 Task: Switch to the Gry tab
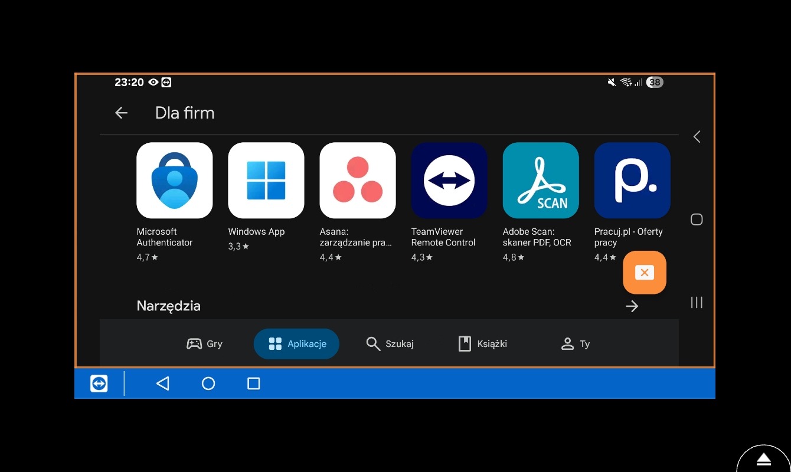205,344
